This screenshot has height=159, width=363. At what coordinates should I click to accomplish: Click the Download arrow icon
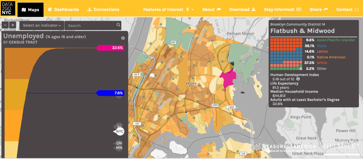[254, 10]
